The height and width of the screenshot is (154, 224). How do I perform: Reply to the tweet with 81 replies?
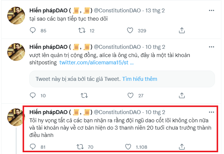pyautogui.click(x=33, y=147)
